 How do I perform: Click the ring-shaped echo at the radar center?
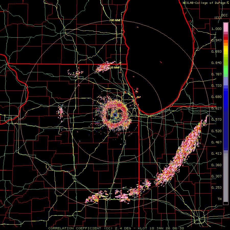116,115
